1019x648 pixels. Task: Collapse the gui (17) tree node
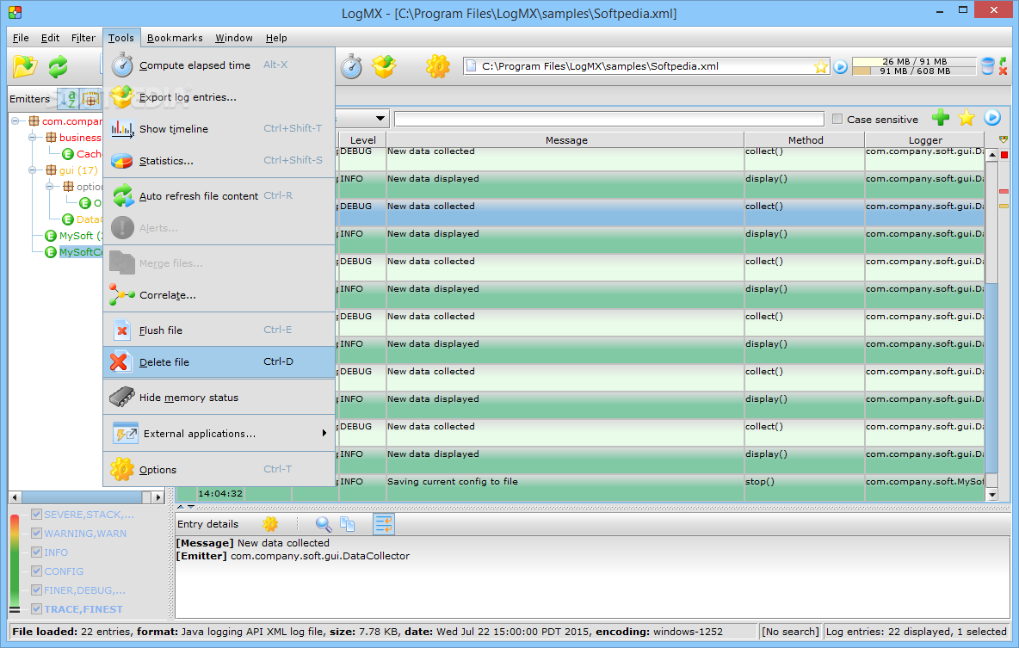32,170
